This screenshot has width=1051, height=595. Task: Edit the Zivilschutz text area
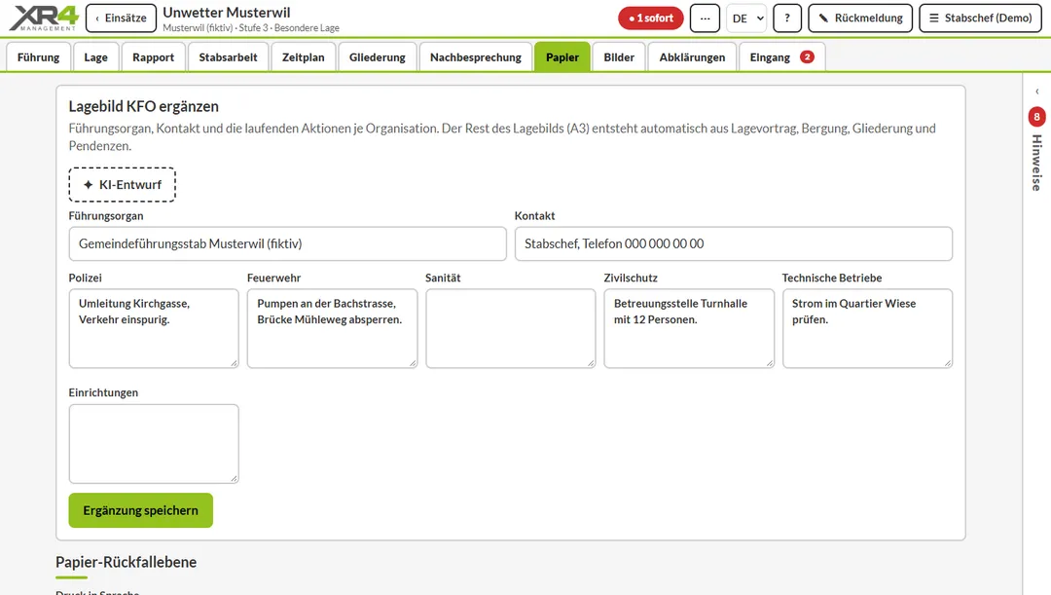689,328
